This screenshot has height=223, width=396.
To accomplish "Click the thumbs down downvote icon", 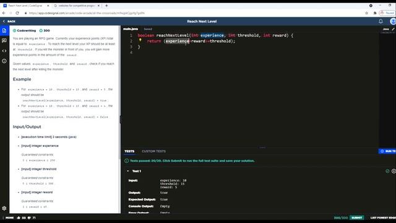I will [29, 217].
